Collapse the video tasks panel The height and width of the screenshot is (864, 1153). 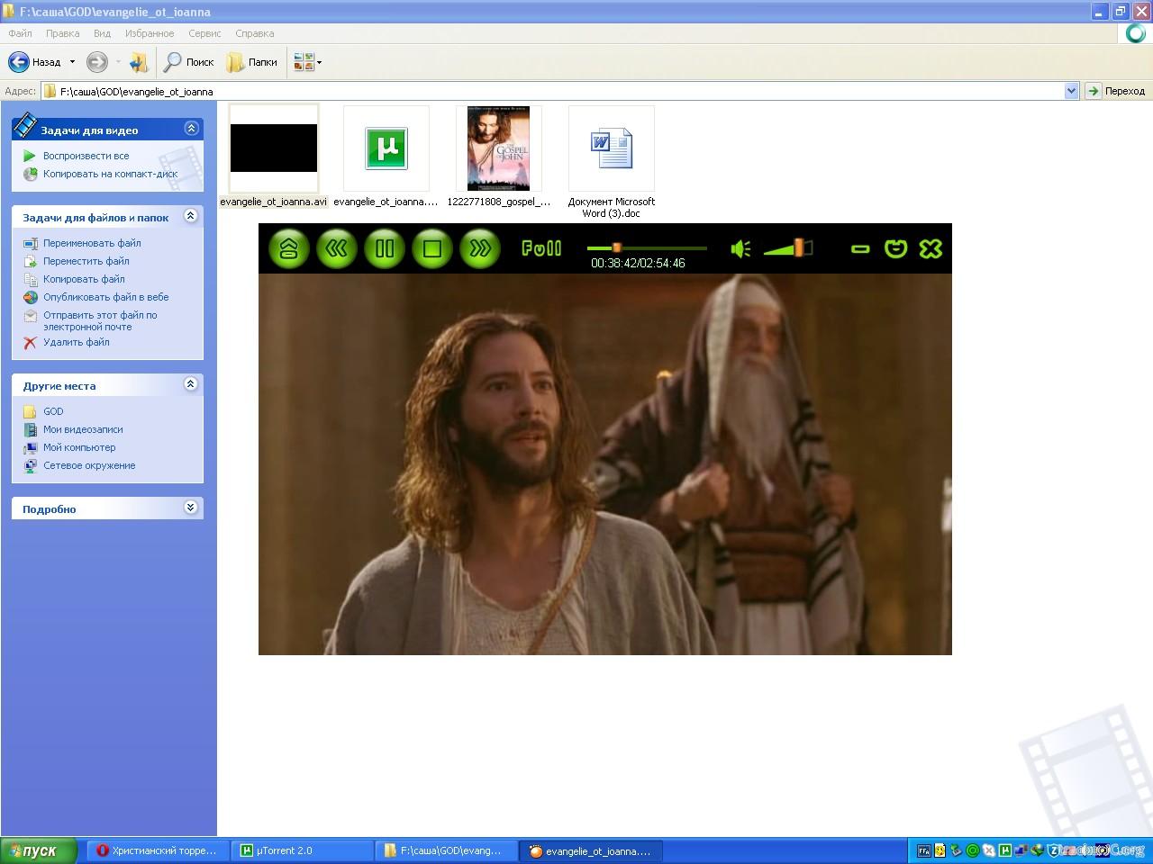191,129
